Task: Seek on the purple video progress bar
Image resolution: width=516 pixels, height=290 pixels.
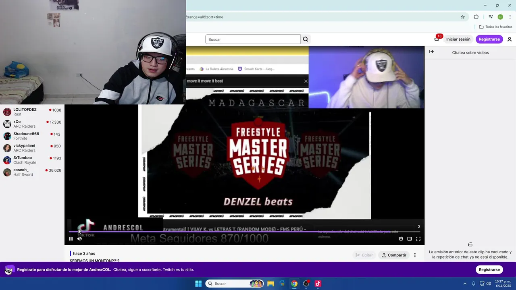Action: tap(244, 232)
